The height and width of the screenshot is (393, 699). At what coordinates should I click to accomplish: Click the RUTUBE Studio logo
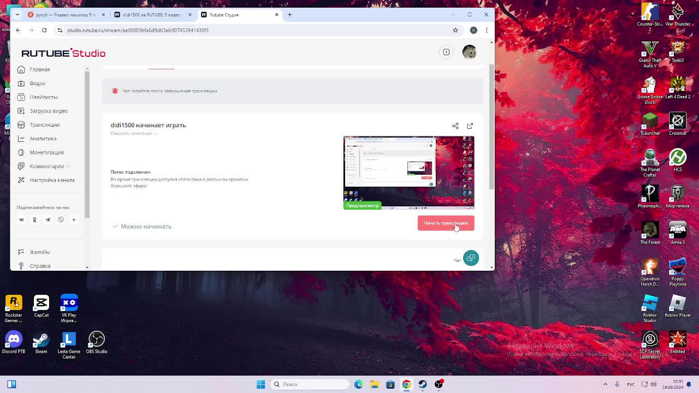click(x=63, y=53)
